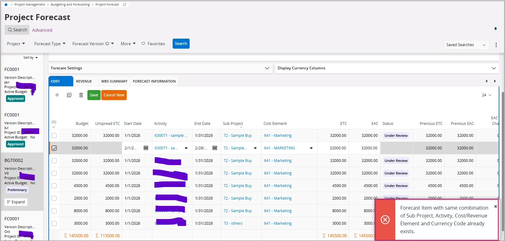
Task: Click the green Save button
Action: click(x=94, y=95)
